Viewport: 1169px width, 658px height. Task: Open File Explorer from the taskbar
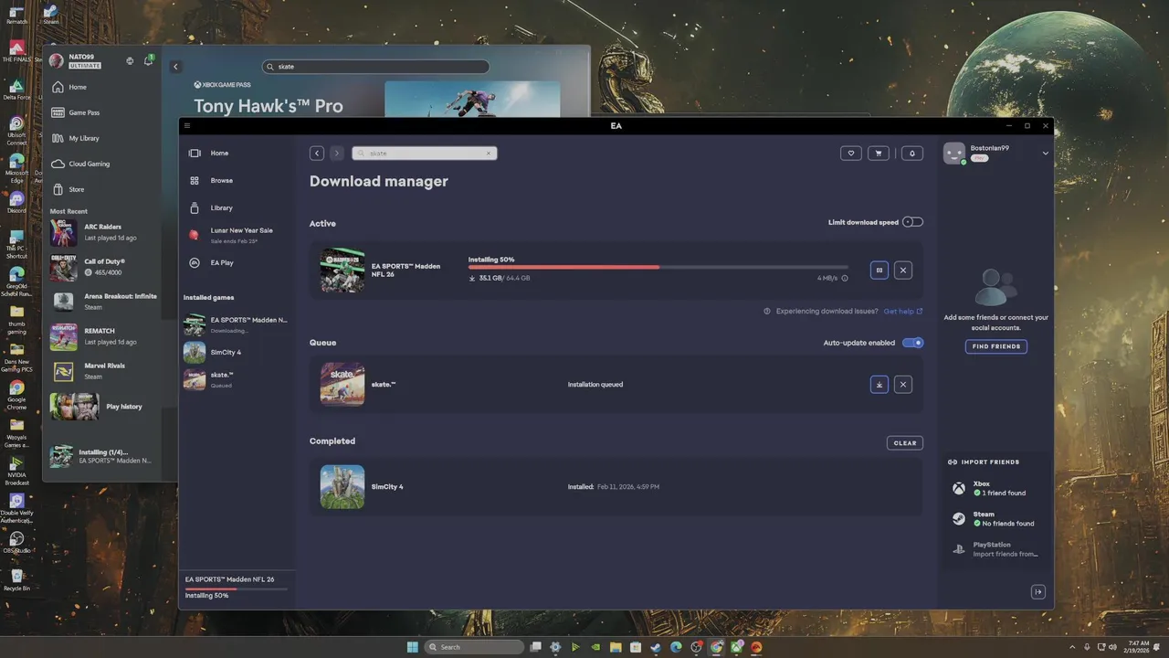[x=616, y=647]
